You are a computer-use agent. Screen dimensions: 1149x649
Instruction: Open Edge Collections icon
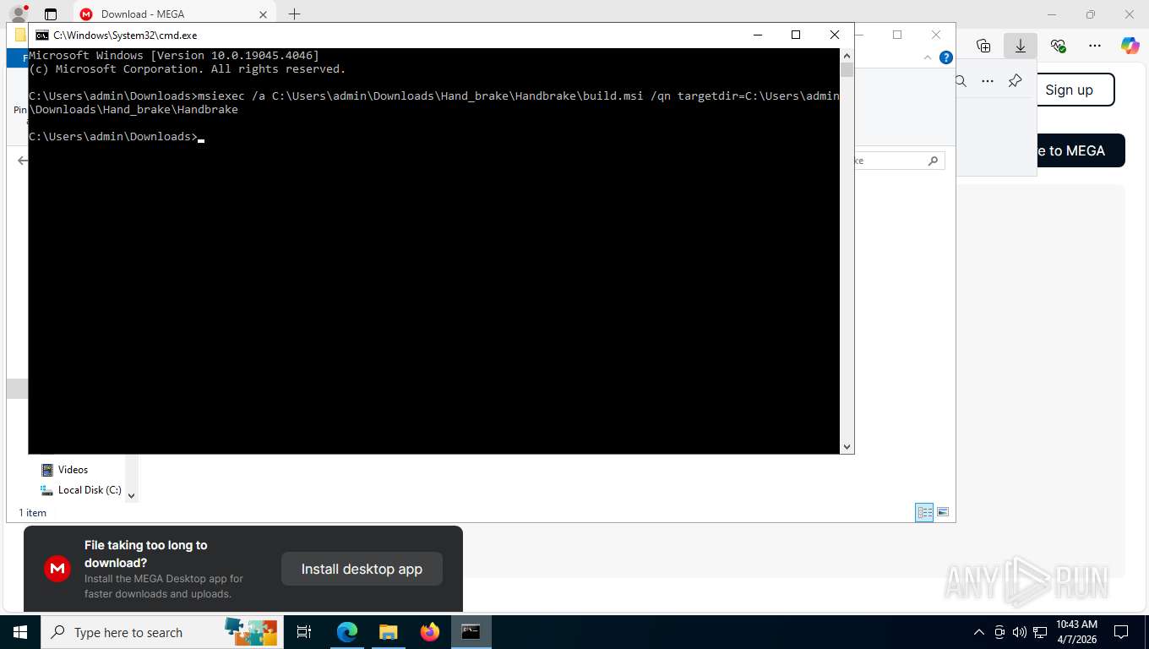click(983, 46)
